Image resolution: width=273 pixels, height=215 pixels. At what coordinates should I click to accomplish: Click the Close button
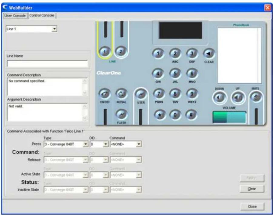(252, 207)
